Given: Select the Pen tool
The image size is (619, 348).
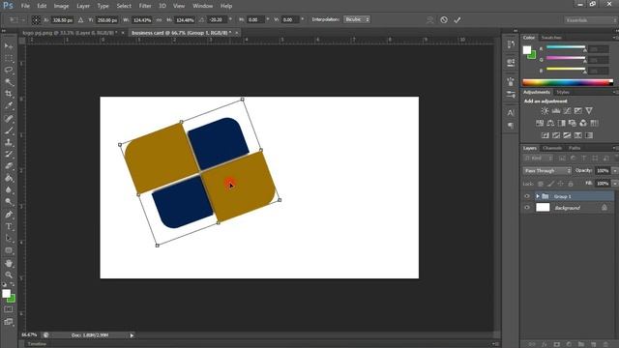Looking at the screenshot, I should (x=9, y=215).
